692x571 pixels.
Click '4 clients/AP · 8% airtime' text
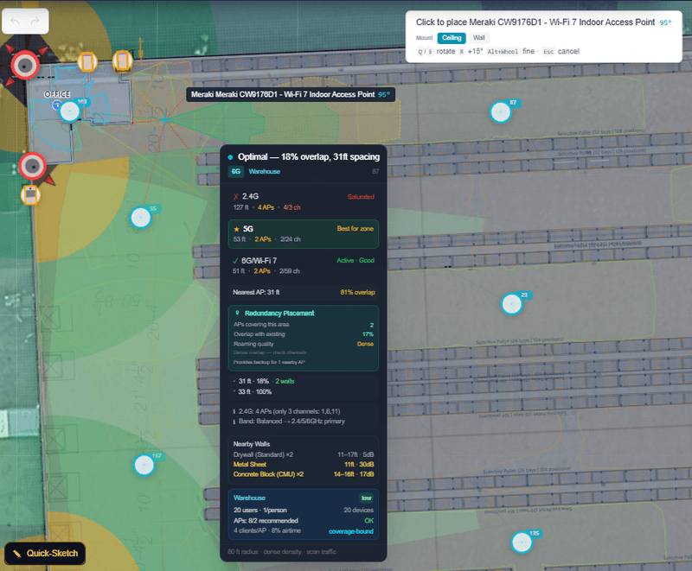point(267,531)
